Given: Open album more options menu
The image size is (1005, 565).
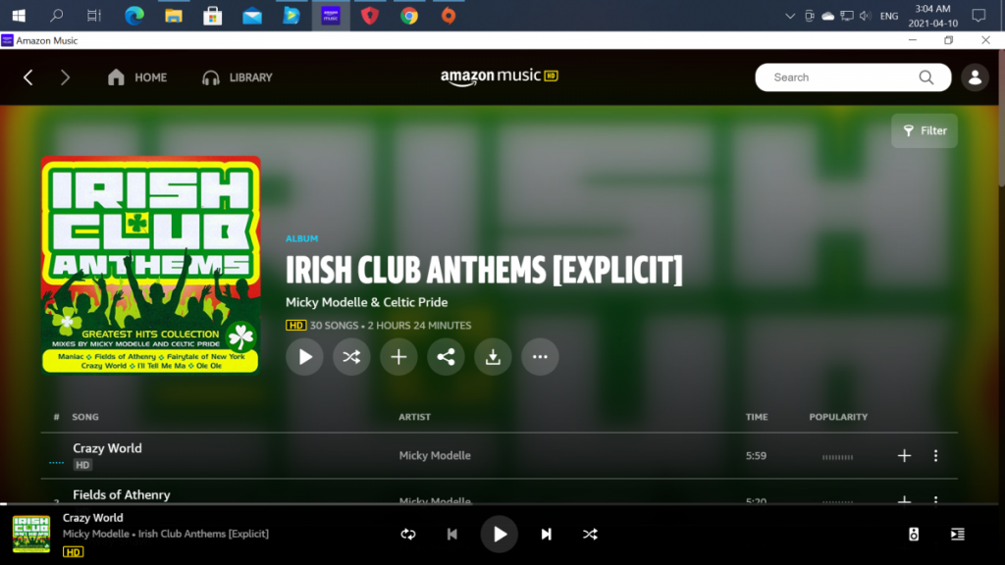Looking at the screenshot, I should (540, 357).
